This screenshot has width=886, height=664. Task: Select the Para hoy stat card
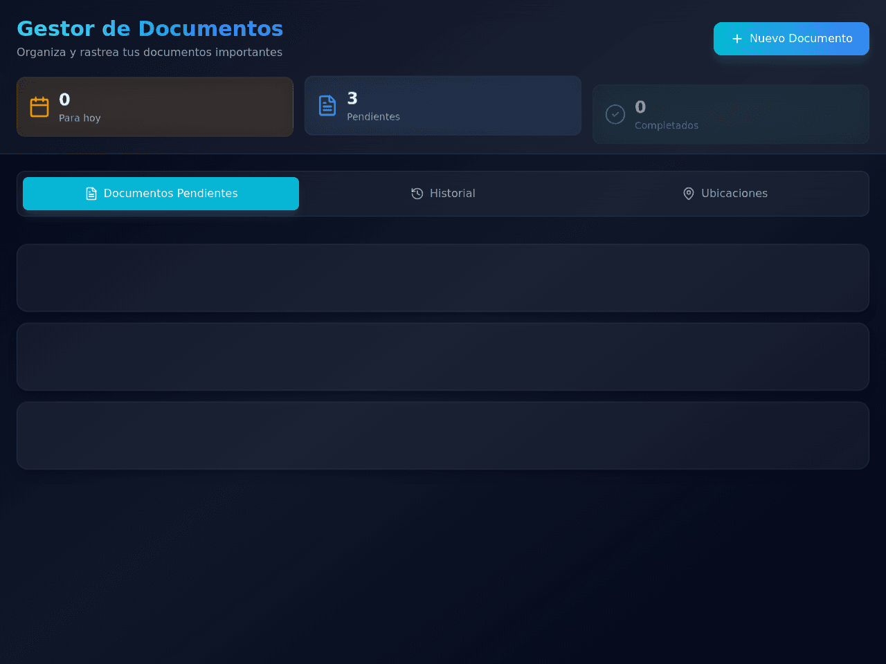pos(155,107)
